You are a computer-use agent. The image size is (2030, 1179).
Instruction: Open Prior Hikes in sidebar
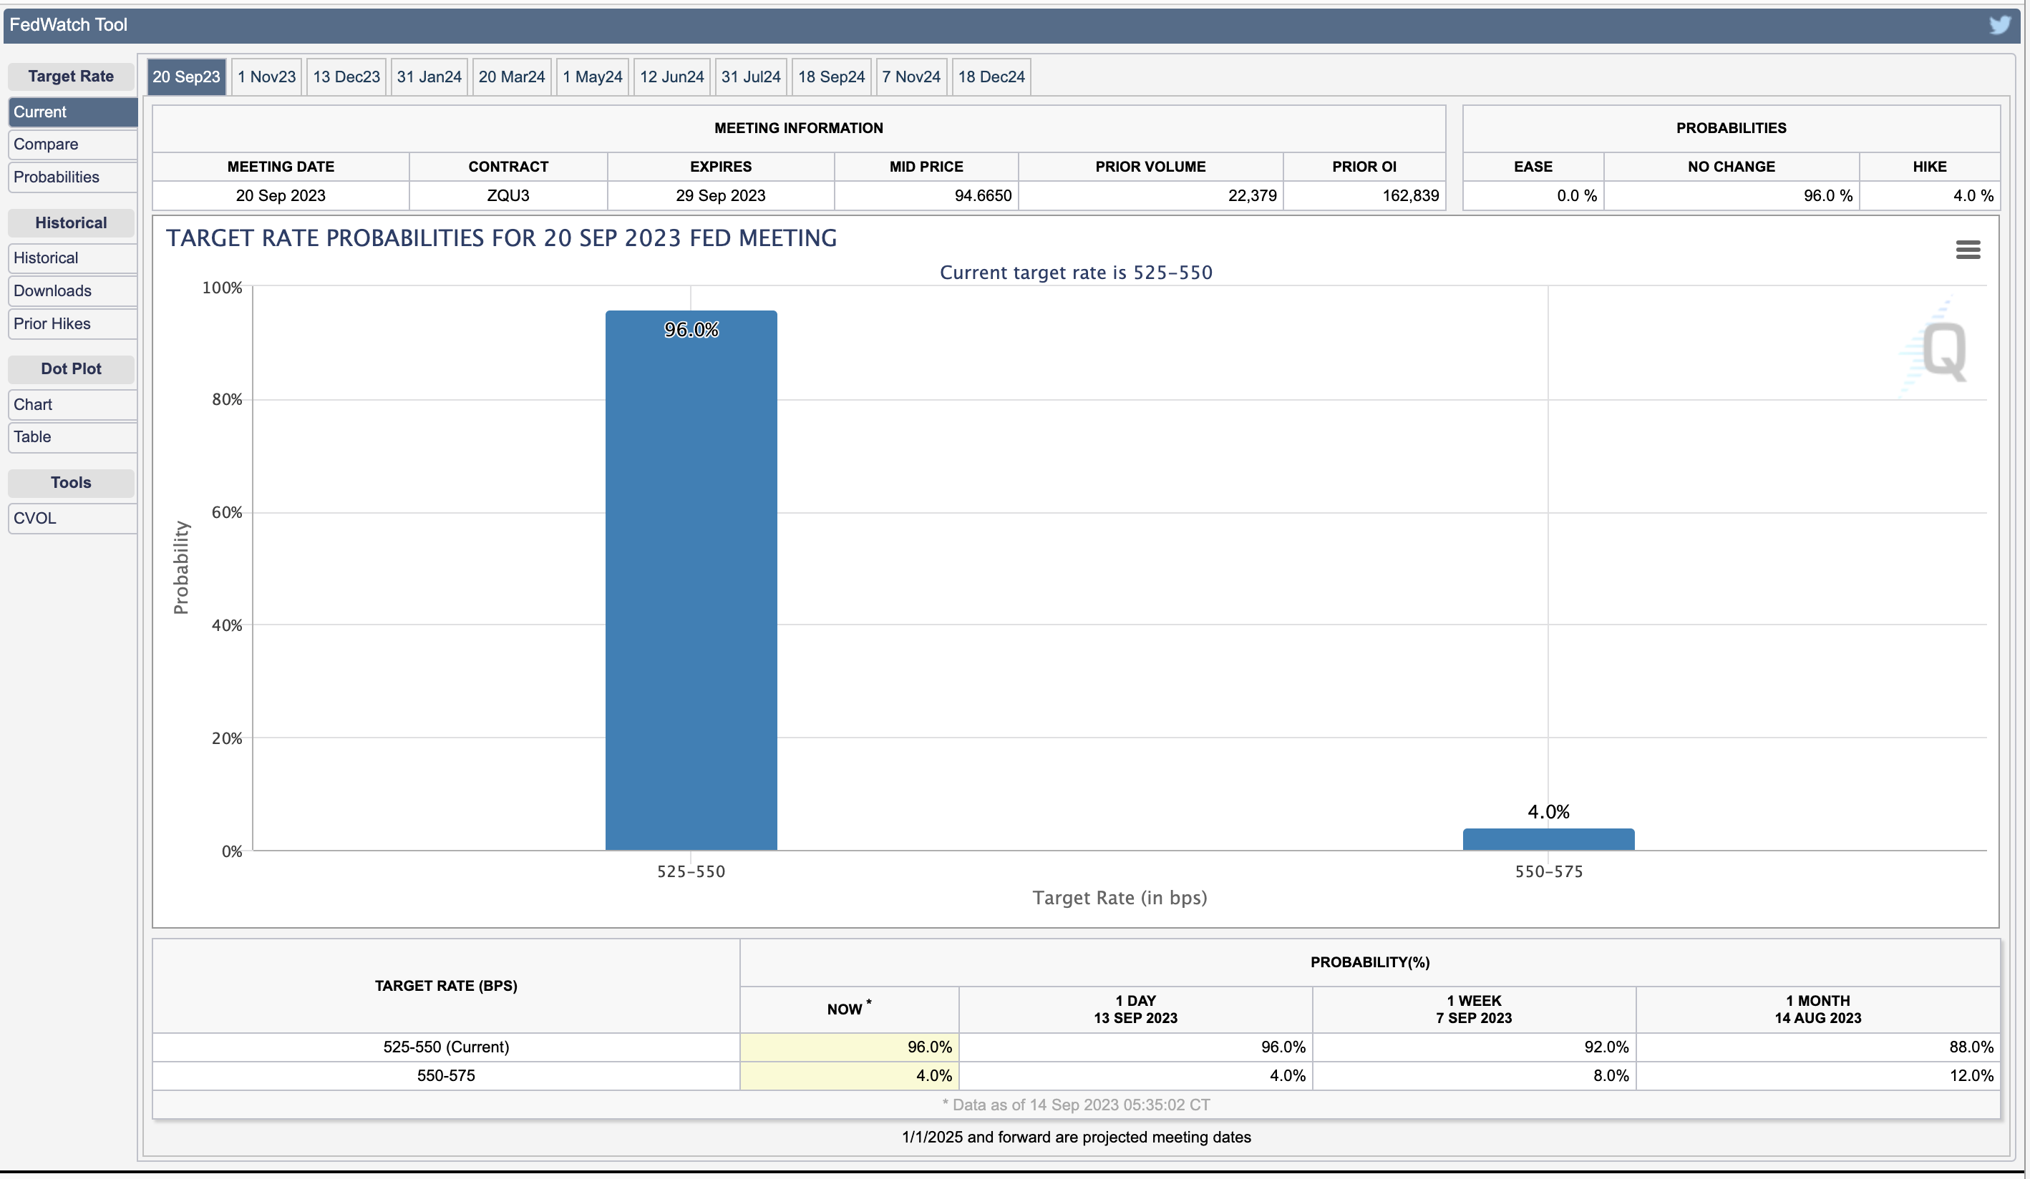(52, 324)
